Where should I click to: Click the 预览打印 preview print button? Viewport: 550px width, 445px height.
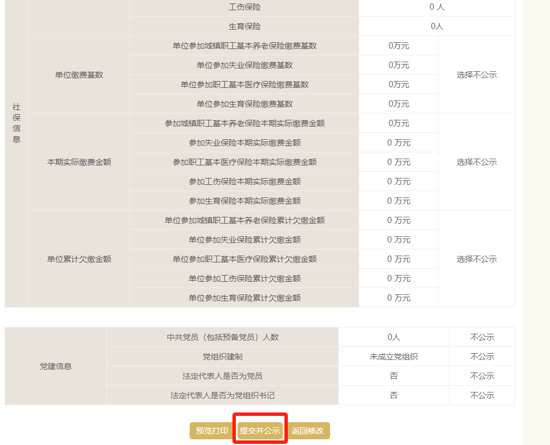[x=211, y=431]
